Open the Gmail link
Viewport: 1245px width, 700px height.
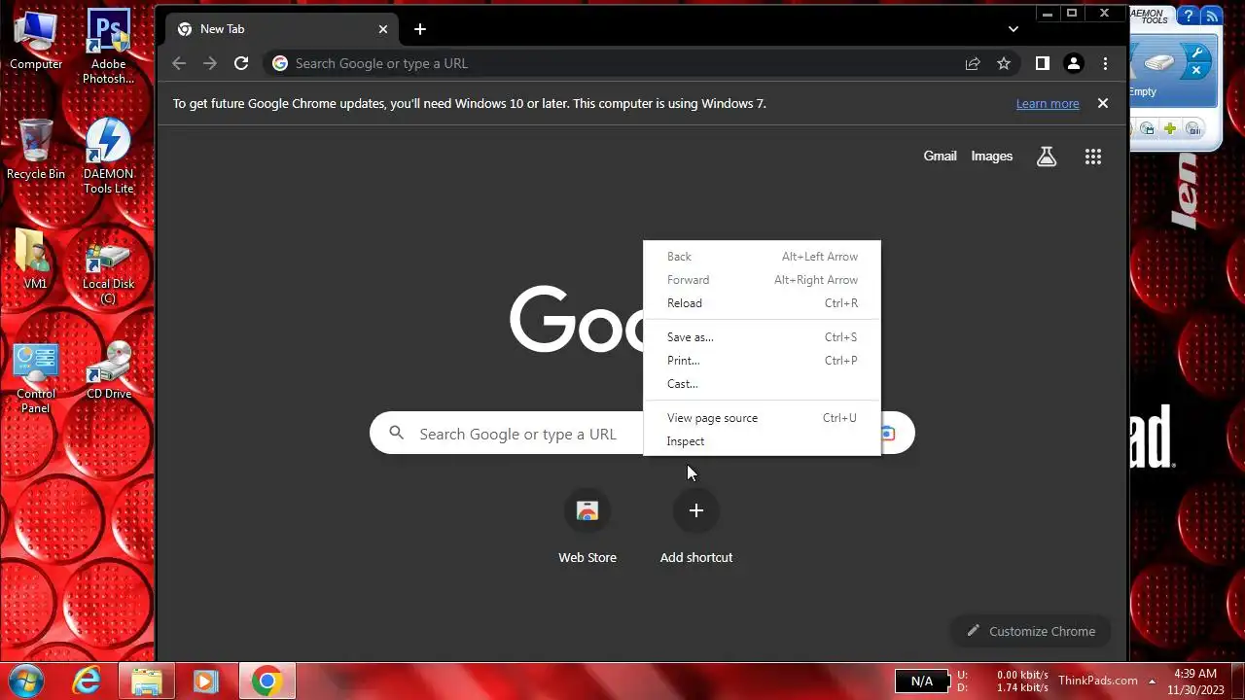click(x=940, y=156)
